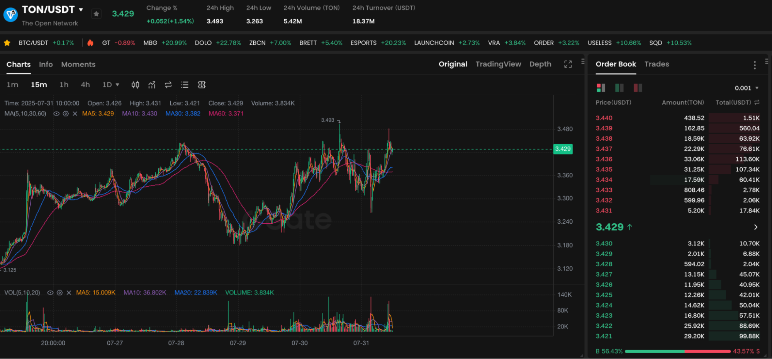Open the BTC/USDT ticker link
The width and height of the screenshot is (772, 359).
pyautogui.click(x=46, y=43)
